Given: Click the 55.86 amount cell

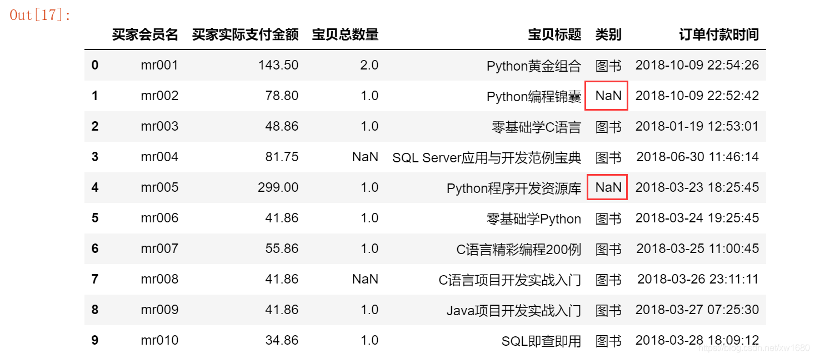Looking at the screenshot, I should coord(282,248).
